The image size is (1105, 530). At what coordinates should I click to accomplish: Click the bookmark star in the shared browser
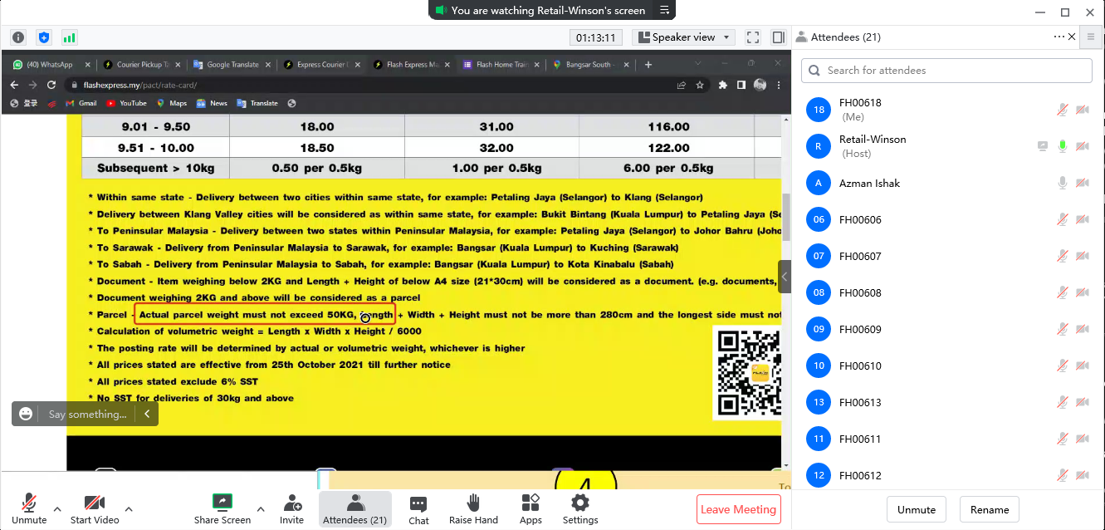(700, 85)
